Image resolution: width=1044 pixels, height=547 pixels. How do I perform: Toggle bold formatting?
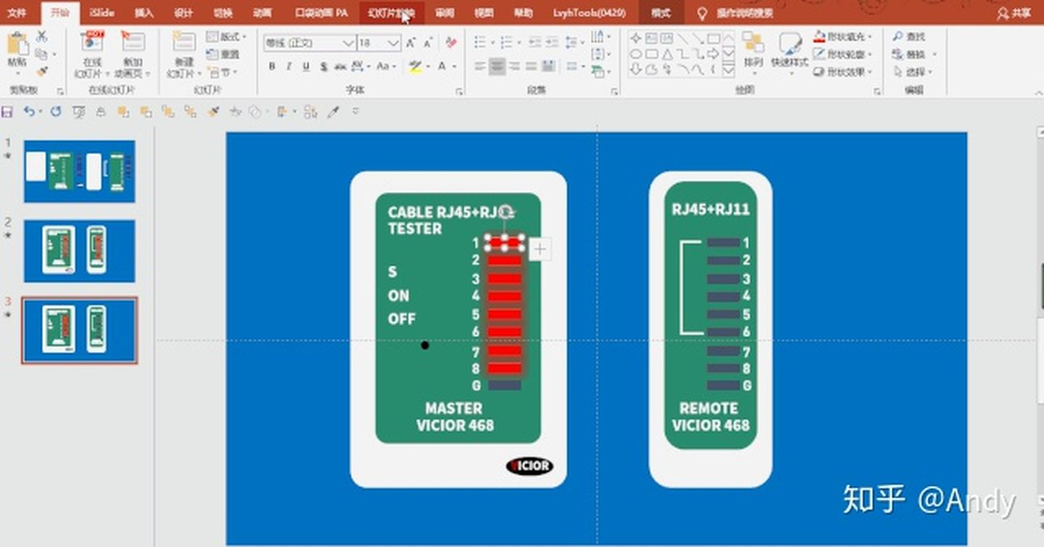(272, 66)
